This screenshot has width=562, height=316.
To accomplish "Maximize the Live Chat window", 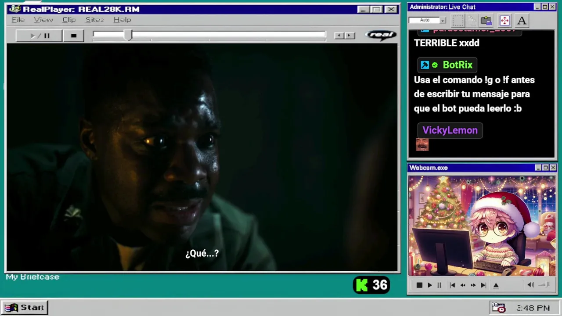I will [x=545, y=7].
